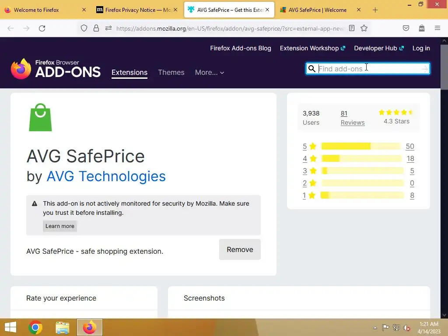Open the 81 Reviews link

(353, 118)
